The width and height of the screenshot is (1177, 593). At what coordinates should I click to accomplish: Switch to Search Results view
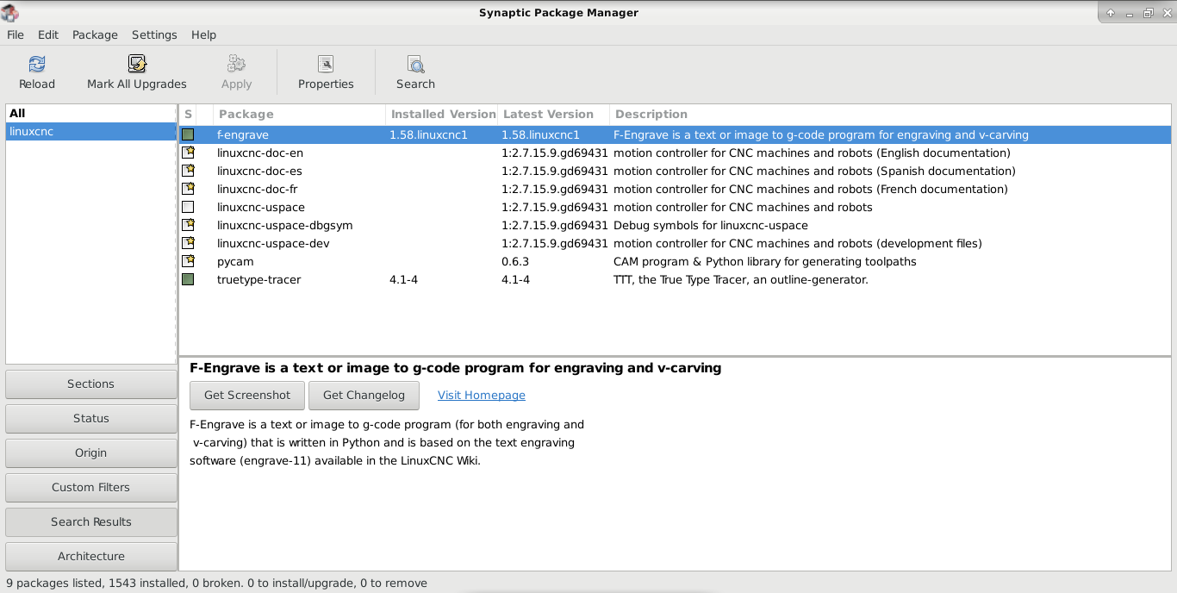click(x=91, y=522)
